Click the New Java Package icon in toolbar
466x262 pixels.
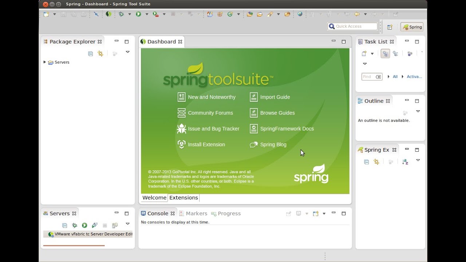click(220, 14)
